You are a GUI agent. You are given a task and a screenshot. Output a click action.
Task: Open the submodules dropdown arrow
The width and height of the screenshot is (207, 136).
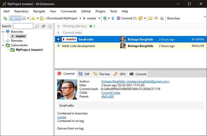(37, 18)
